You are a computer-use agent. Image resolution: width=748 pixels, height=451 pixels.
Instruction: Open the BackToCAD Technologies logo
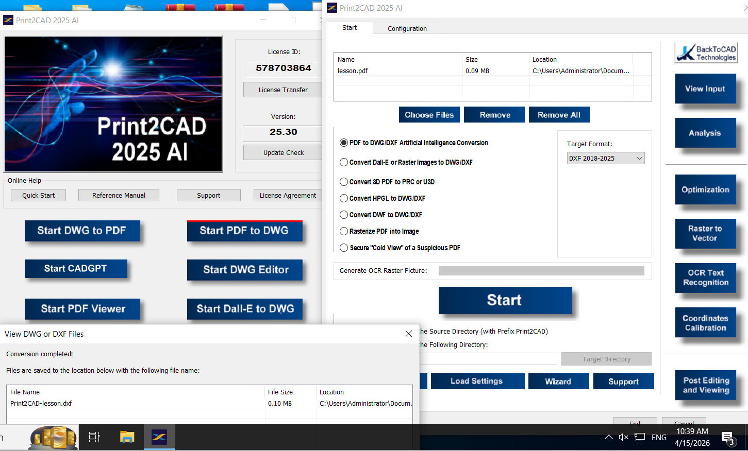(706, 53)
